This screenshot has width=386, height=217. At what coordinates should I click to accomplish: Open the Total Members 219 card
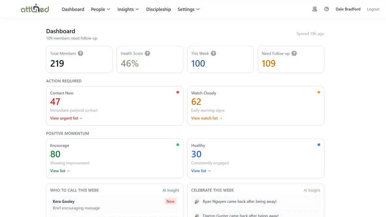tap(79, 59)
